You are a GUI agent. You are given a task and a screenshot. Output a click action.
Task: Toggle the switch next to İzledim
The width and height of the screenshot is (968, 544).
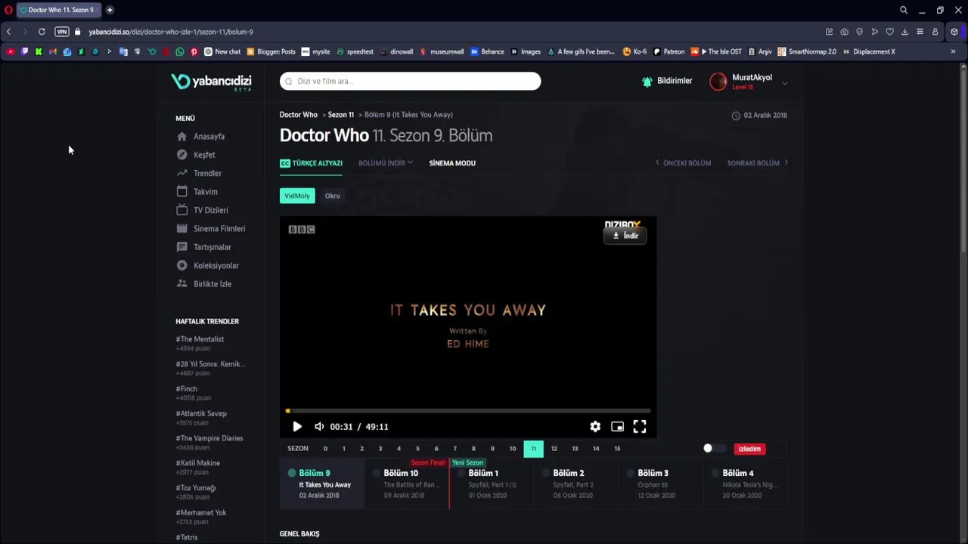pyautogui.click(x=714, y=449)
